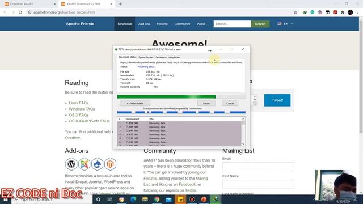
Task: Reload the page in Chrome
Action: 20,12
